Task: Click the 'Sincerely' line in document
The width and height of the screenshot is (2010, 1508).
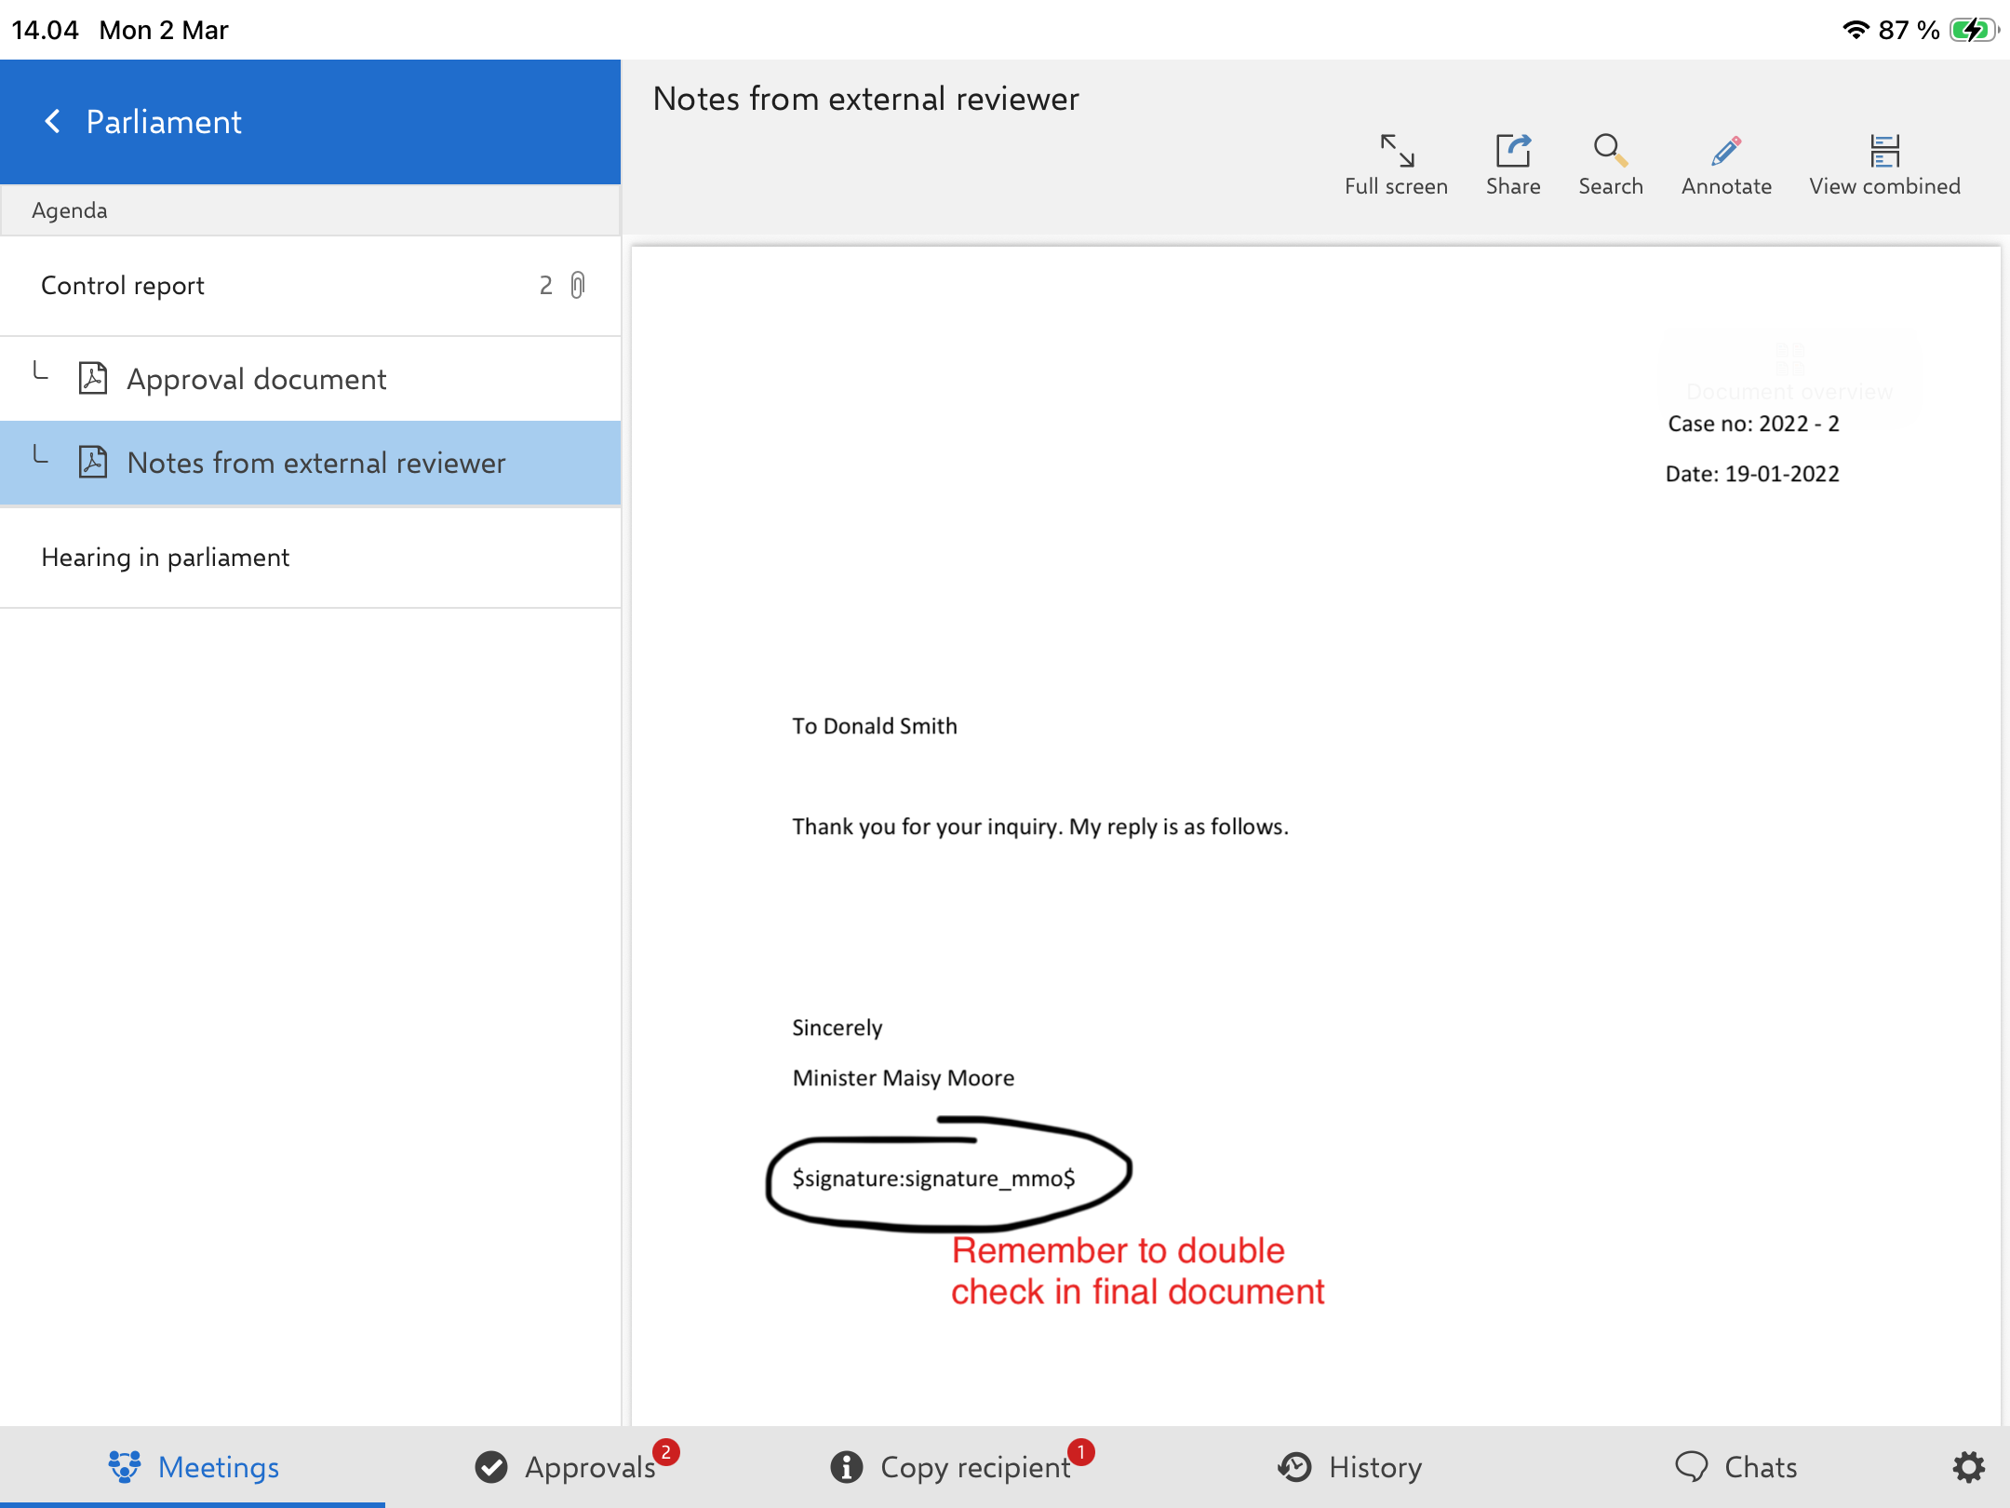Action: pyautogui.click(x=837, y=1028)
